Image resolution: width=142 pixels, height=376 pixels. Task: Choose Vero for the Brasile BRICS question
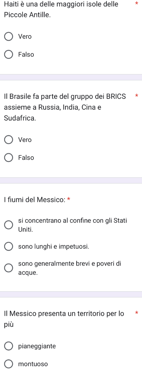[x=9, y=140]
